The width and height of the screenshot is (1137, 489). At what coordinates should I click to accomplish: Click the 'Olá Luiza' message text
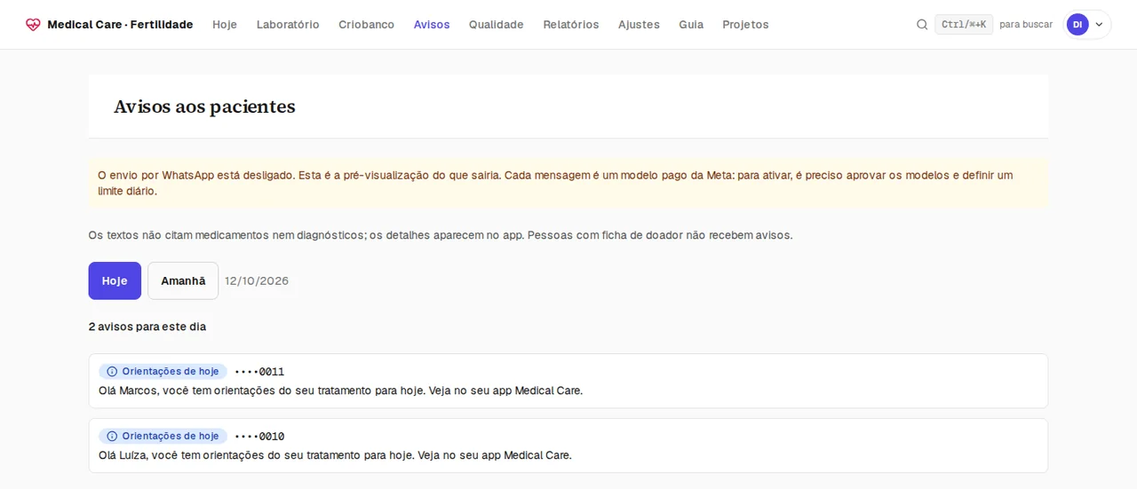coord(335,455)
